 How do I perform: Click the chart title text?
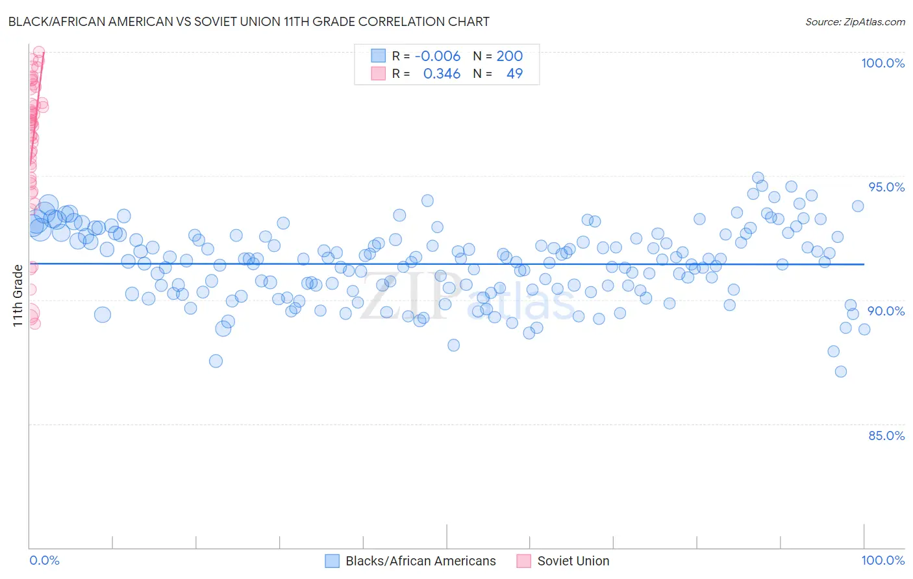pos(249,21)
